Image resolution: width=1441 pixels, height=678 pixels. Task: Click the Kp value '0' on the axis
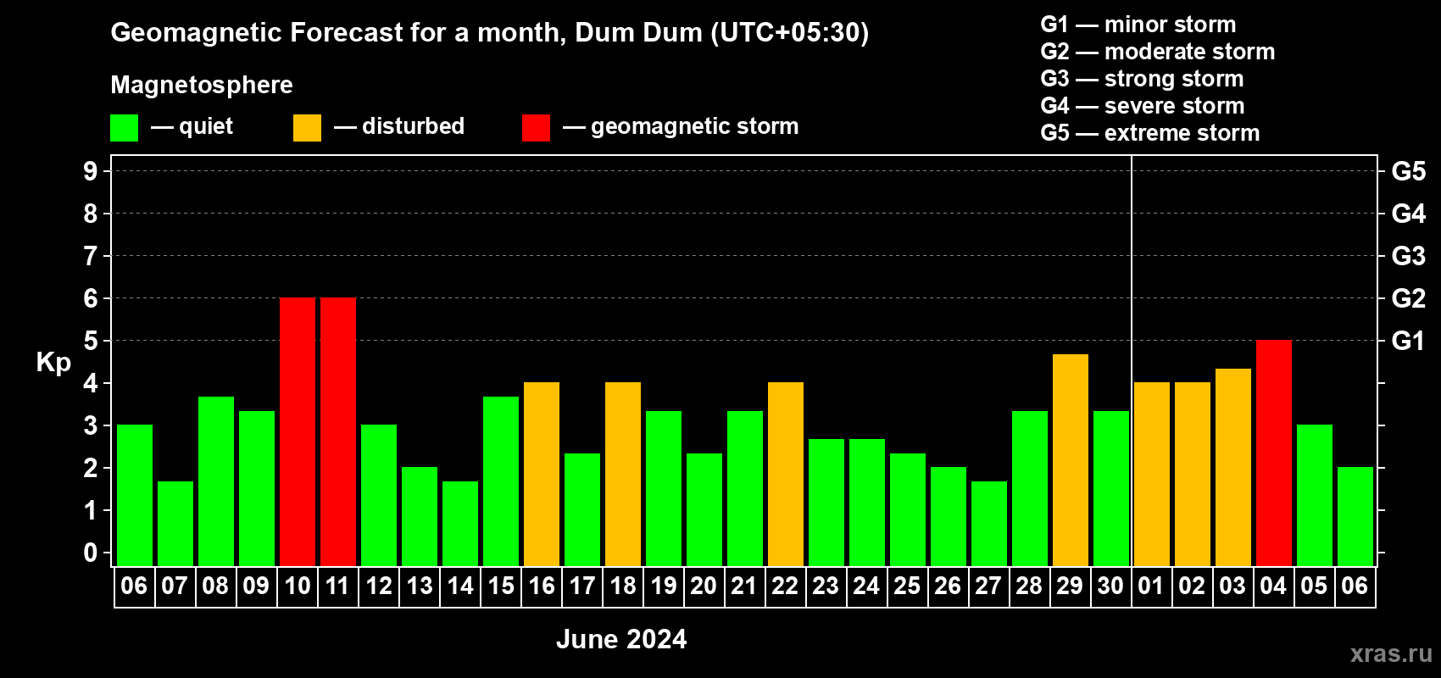(91, 553)
